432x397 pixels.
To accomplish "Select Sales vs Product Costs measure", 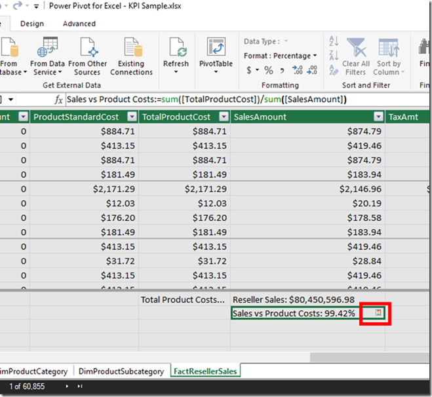I will 307,313.
